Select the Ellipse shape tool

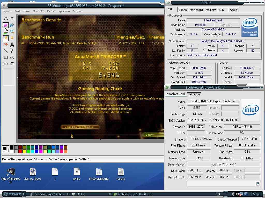click(x=6, y=64)
